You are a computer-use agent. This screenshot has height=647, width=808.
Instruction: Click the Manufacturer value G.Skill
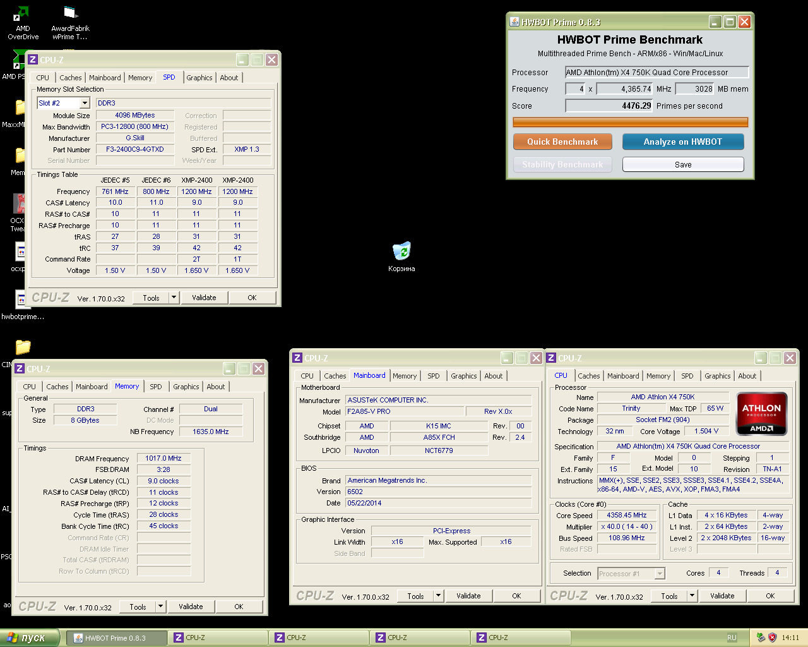pyautogui.click(x=135, y=138)
